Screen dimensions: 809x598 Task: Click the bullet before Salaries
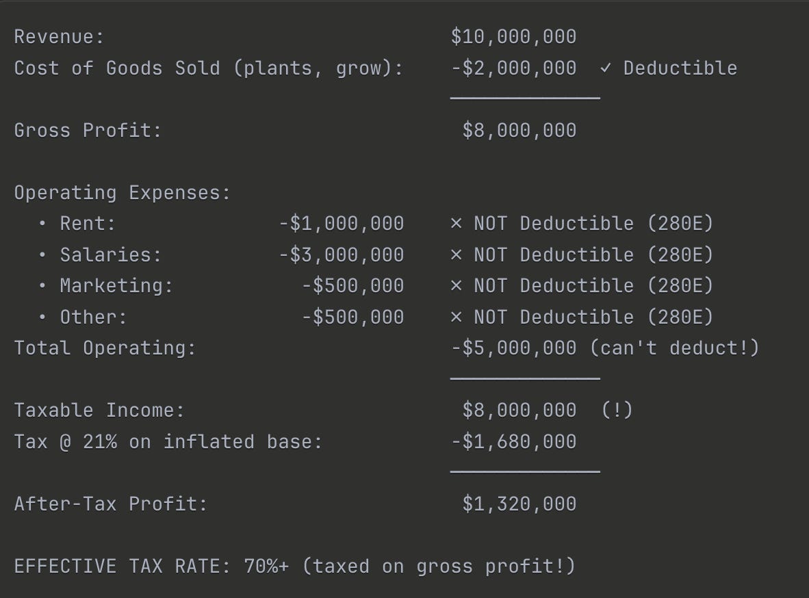[42, 255]
